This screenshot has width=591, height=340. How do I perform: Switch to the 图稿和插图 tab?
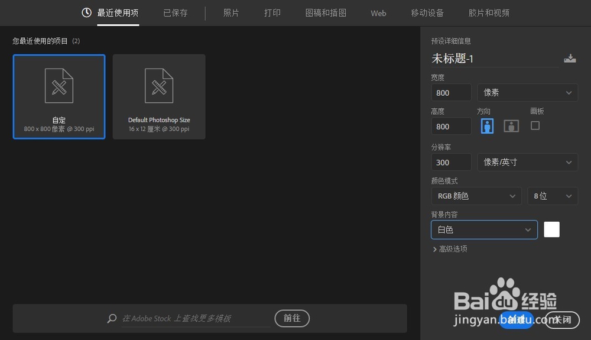pyautogui.click(x=326, y=13)
